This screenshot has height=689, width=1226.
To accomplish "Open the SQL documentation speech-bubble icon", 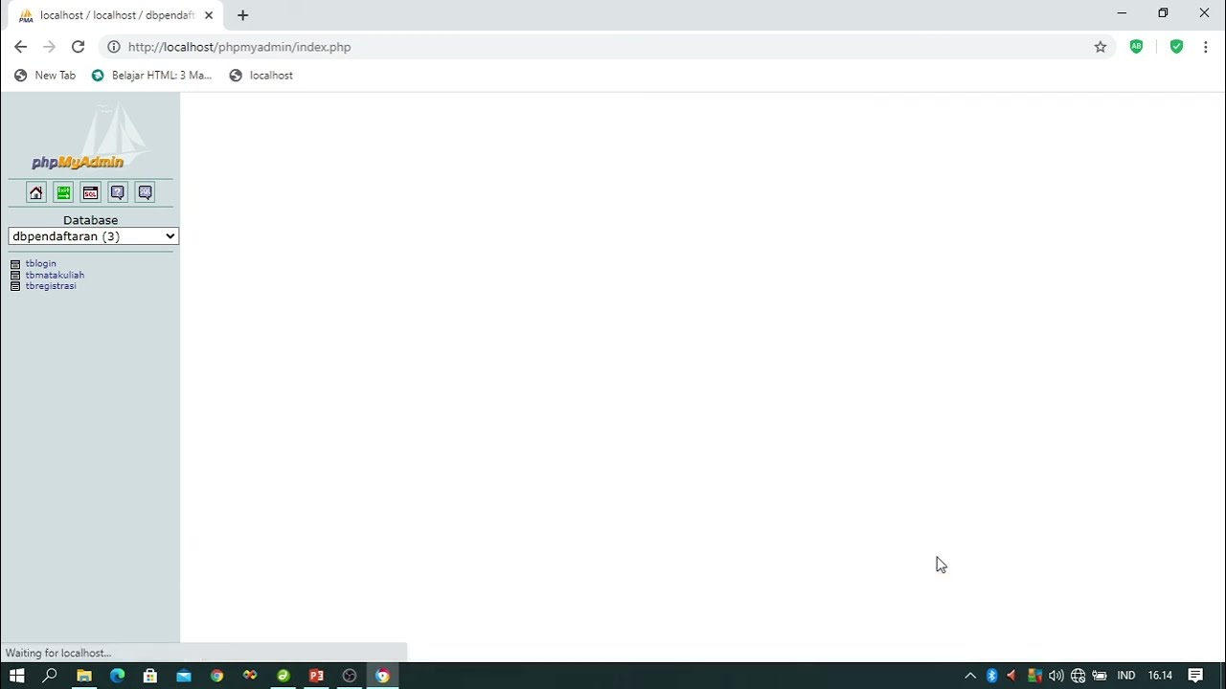I will click(x=145, y=192).
